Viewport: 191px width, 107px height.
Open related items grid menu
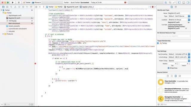tap(36, 7)
